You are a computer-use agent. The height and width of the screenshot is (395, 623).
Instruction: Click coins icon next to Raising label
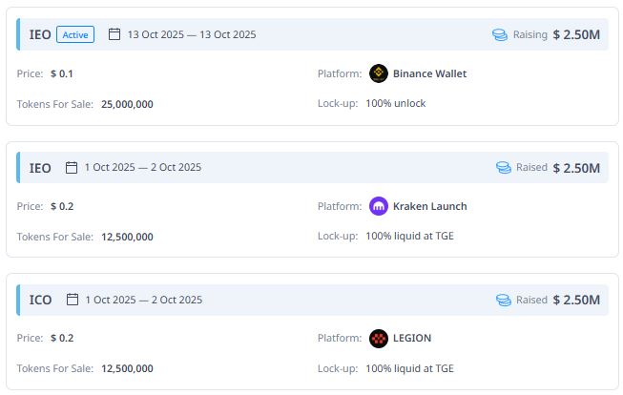click(x=500, y=34)
